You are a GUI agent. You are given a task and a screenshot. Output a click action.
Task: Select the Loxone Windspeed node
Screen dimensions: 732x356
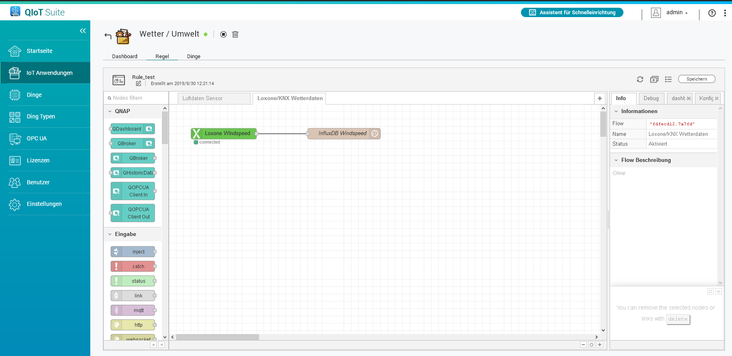[224, 133]
